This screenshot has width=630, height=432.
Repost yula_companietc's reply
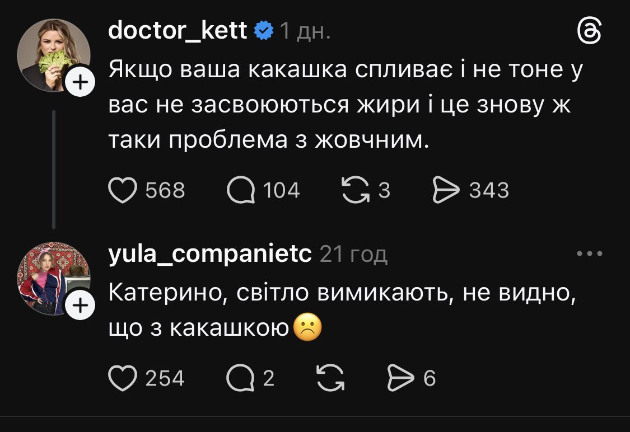(331, 379)
